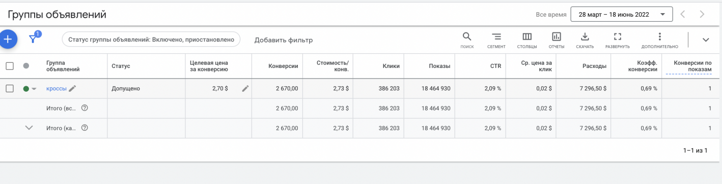
Task: Open the date range dropdown
Action: coord(622,15)
